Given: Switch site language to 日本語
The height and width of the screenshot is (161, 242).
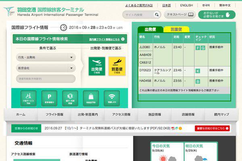Looking at the screenshot, I should point(167,5).
